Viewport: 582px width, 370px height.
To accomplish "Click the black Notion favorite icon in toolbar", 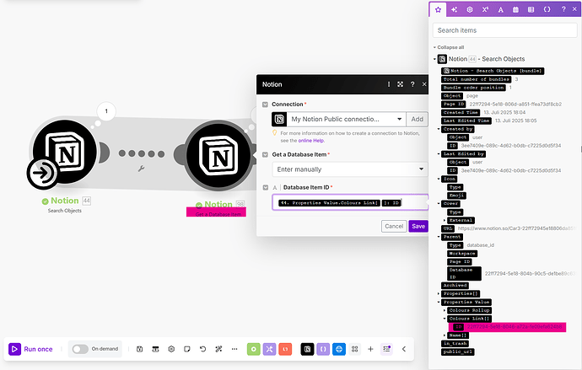I will [x=307, y=349].
